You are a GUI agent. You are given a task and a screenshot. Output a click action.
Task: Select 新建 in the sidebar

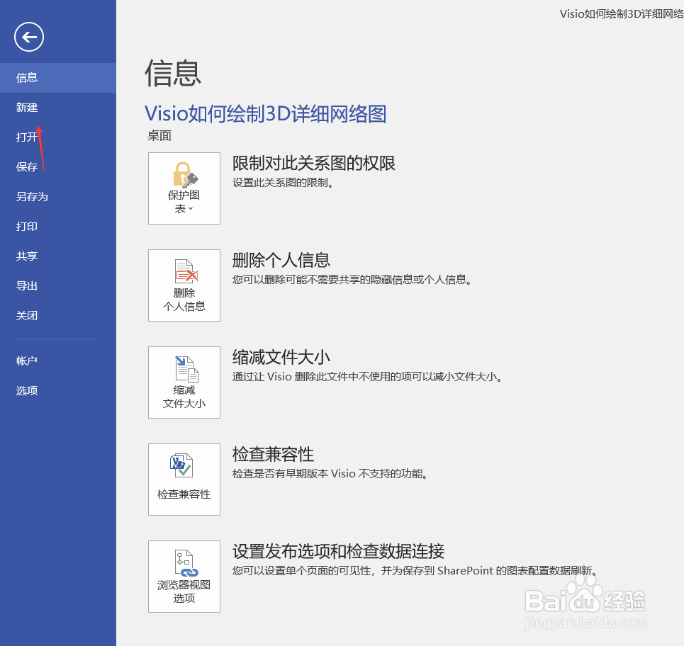(x=26, y=107)
